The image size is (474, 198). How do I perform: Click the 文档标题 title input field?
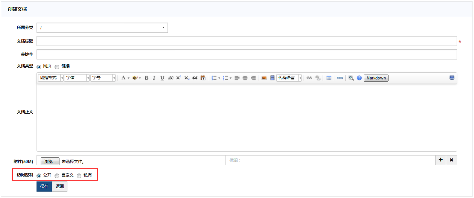pyautogui.click(x=247, y=41)
